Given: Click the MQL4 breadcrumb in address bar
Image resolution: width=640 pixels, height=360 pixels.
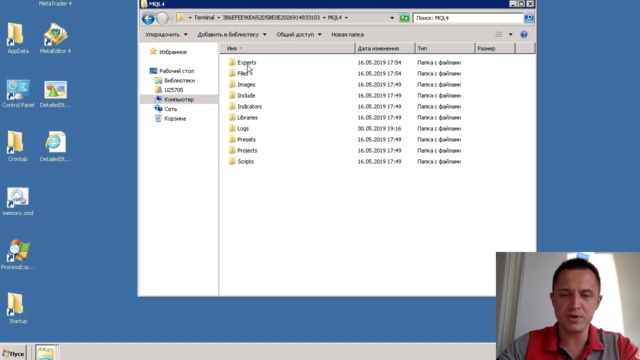Looking at the screenshot, I should (x=335, y=18).
